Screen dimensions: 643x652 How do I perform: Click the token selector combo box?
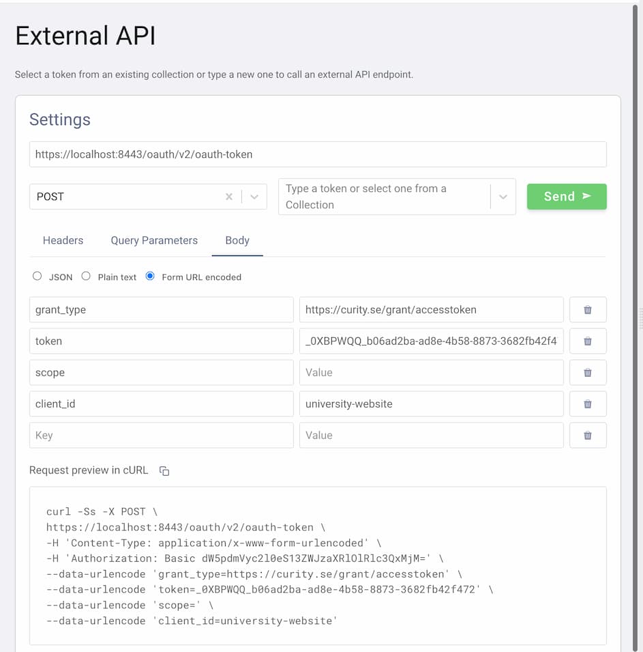click(383, 197)
